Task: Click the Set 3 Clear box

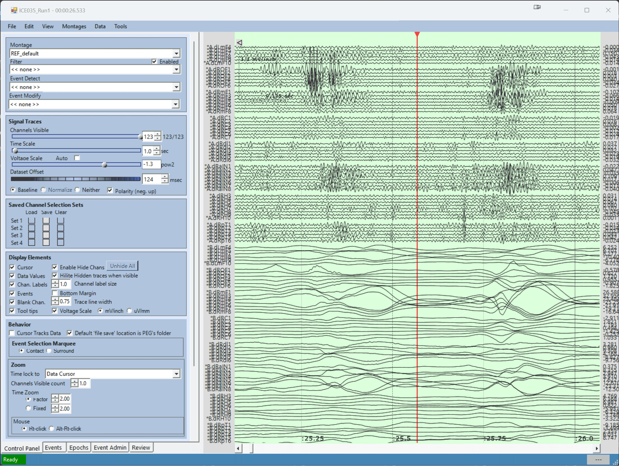Action: pos(61,235)
